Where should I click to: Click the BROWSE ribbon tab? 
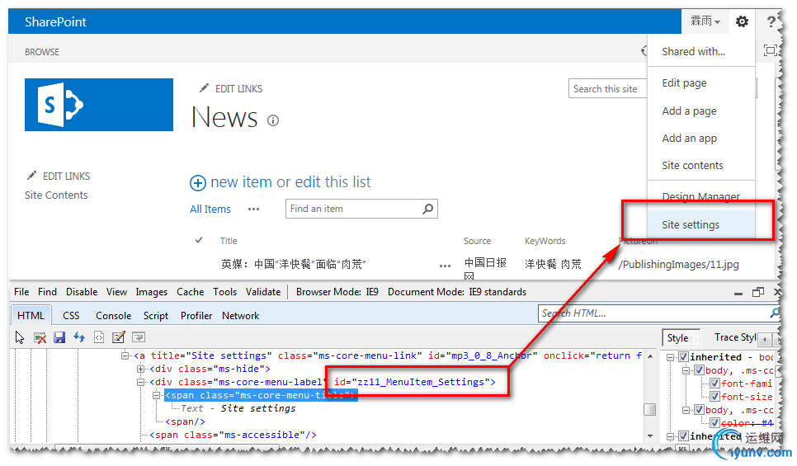[x=42, y=52]
